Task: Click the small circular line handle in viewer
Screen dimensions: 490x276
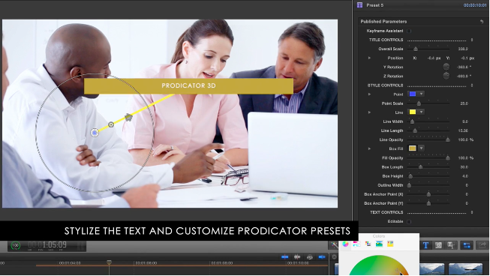Action: pos(111,124)
